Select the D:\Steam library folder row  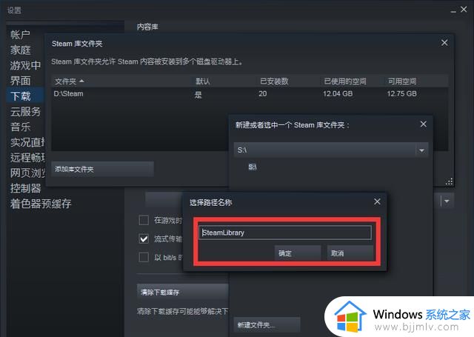click(x=250, y=94)
